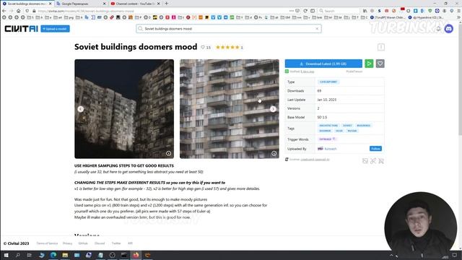The height and width of the screenshot is (260, 462).
Task: Click the first license permission icon
Action: (x=365, y=161)
